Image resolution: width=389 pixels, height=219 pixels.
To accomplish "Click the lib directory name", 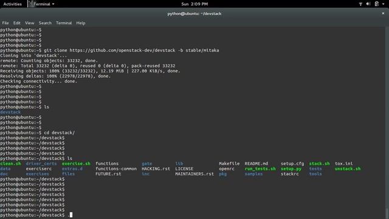I will (179, 164).
